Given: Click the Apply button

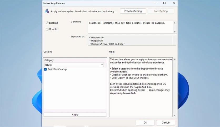Looking at the screenshot, I should point(75,115).
